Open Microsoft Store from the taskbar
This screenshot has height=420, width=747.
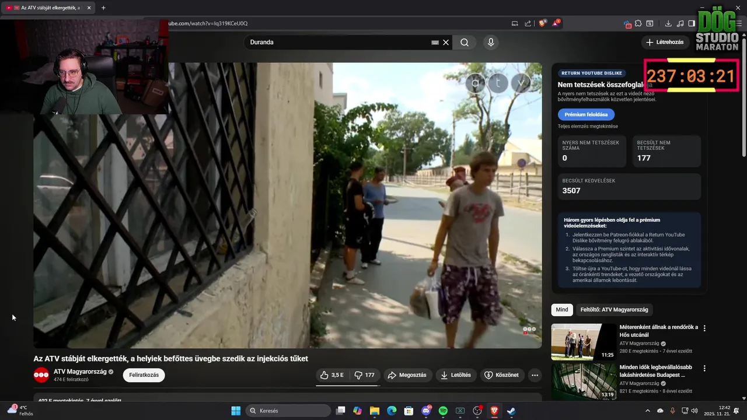(409, 411)
